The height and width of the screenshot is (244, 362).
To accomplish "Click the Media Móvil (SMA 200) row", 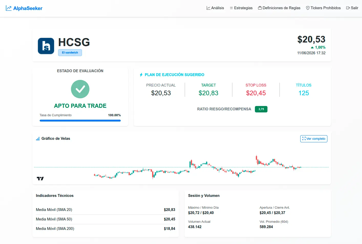I will pos(106,229).
